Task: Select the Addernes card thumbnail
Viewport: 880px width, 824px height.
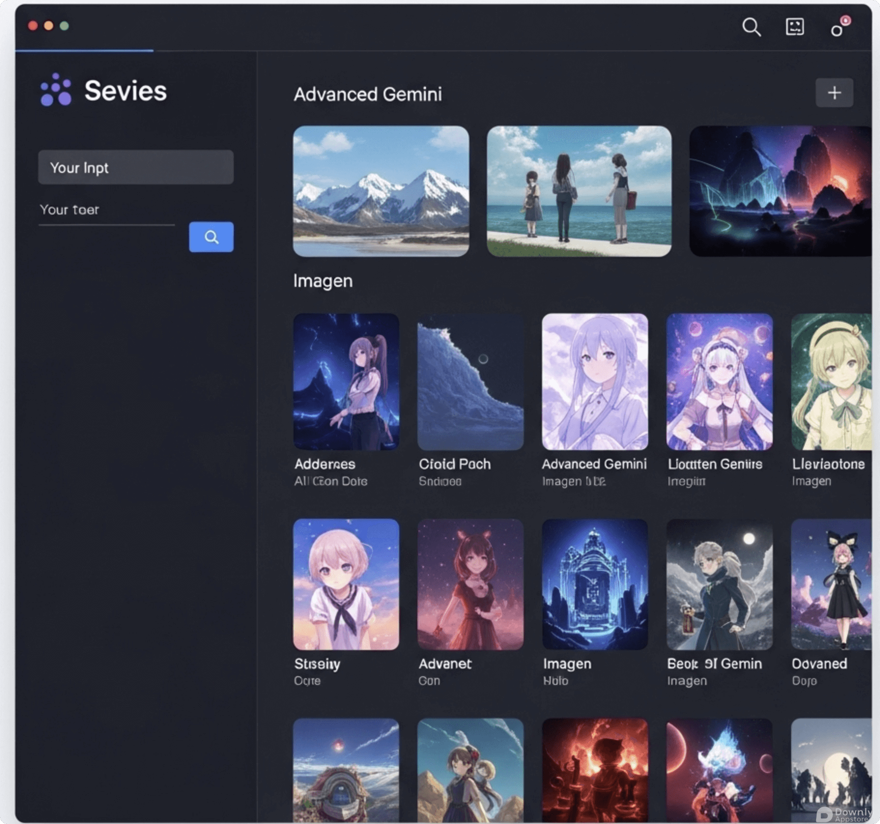Action: click(346, 382)
